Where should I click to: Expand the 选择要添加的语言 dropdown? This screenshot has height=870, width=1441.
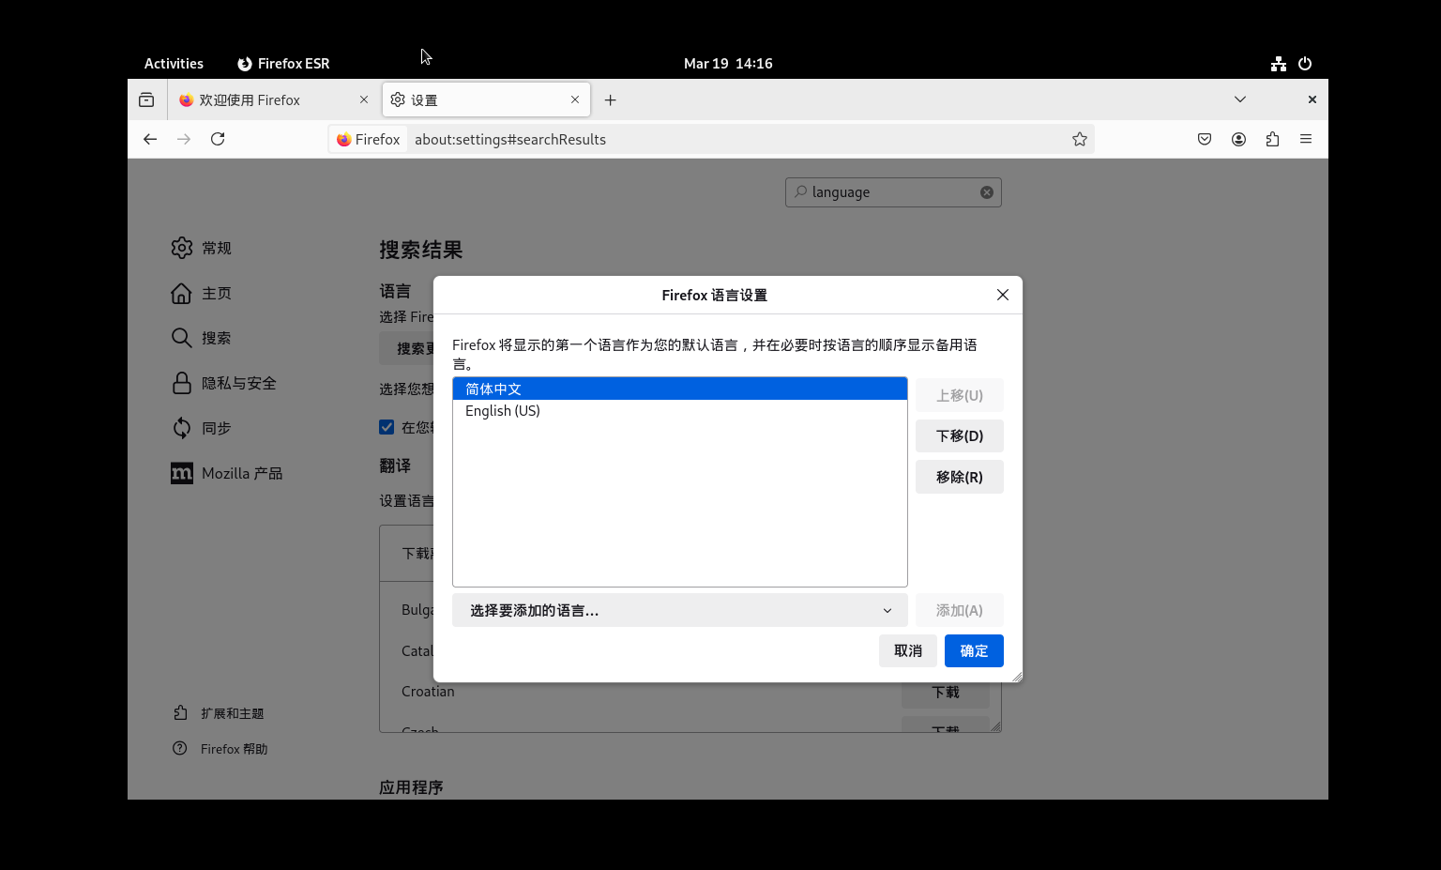[679, 610]
